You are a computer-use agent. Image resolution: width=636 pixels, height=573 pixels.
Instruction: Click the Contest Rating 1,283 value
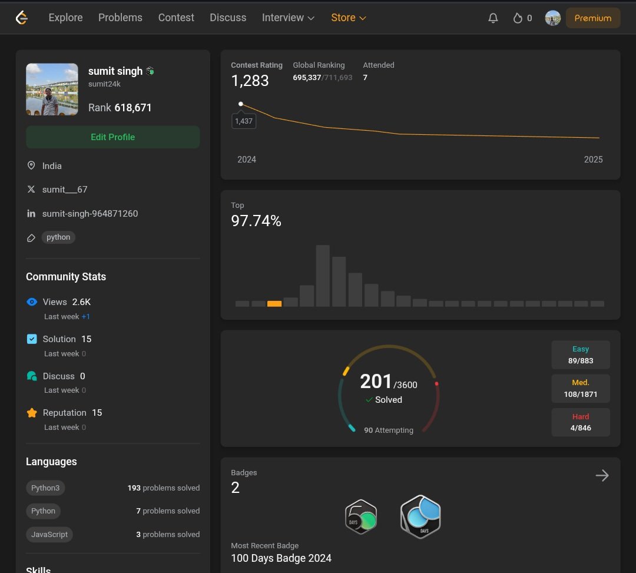click(250, 81)
